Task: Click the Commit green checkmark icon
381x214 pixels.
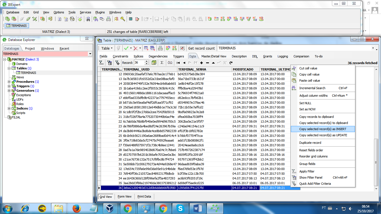Action: 126,48
